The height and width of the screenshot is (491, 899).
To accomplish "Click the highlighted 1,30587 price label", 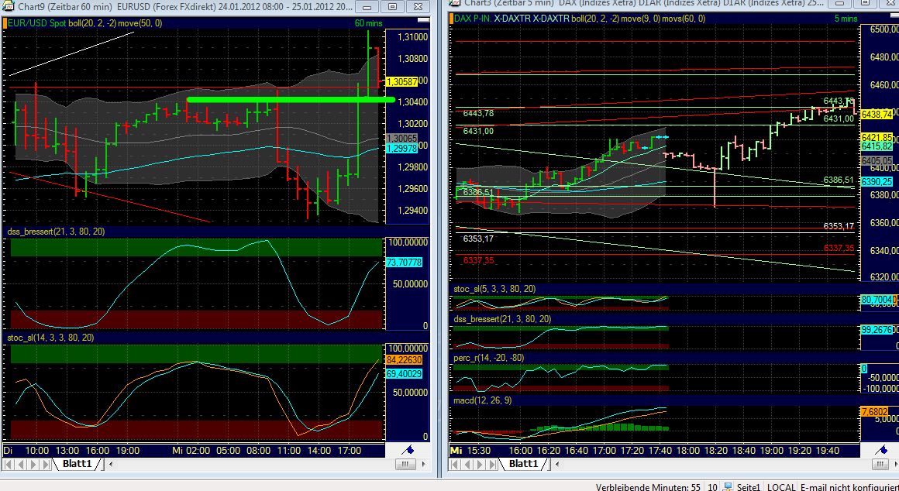I will tap(403, 80).
